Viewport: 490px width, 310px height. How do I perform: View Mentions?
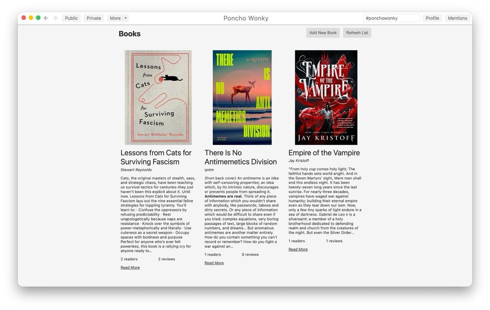[457, 18]
